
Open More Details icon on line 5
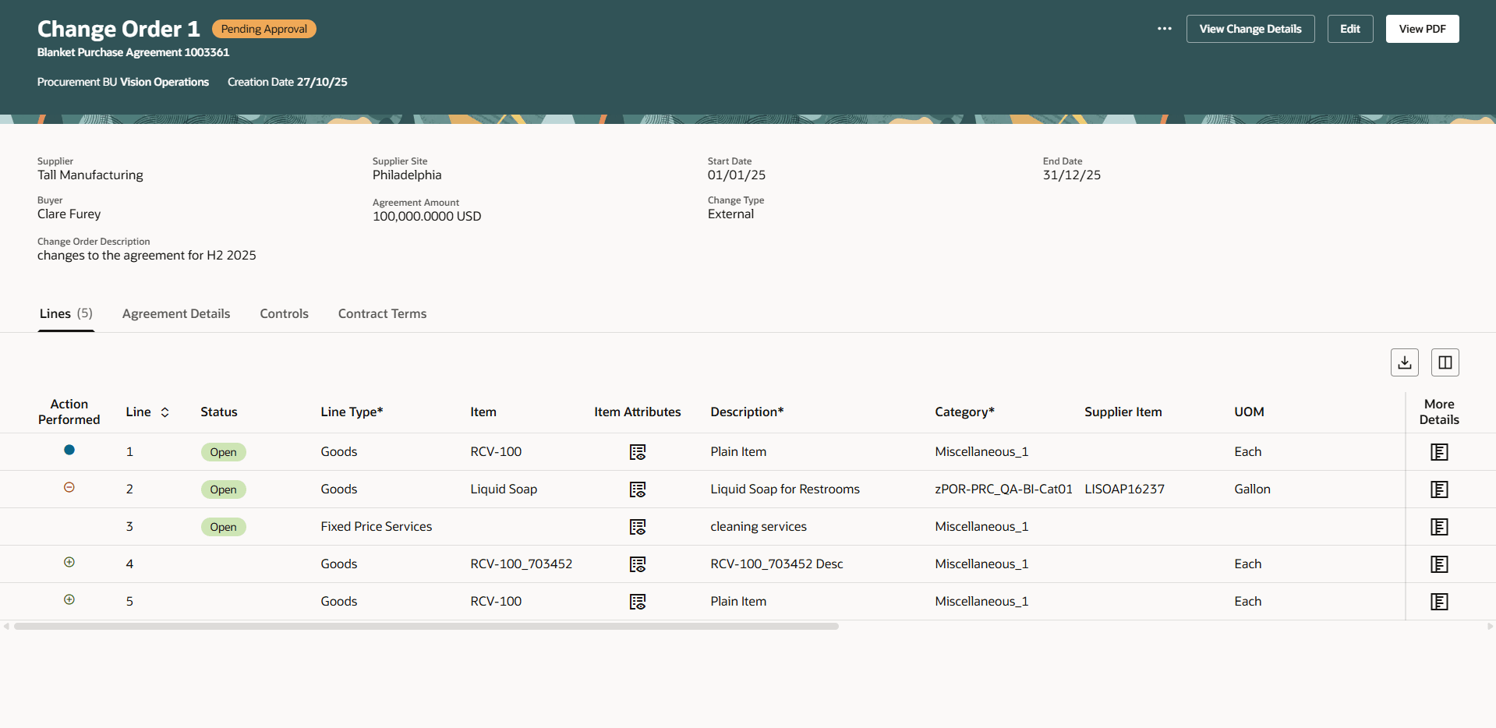pos(1439,601)
